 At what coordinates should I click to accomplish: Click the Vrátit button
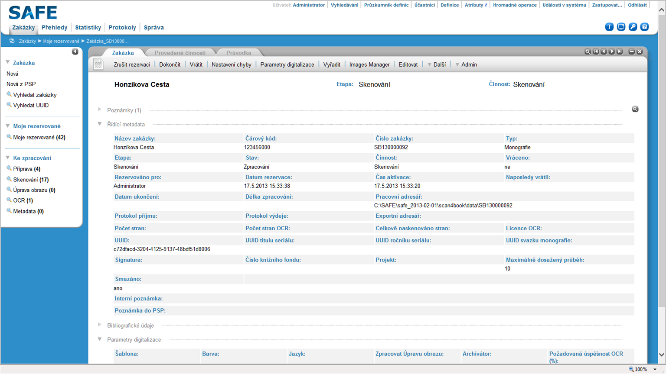[x=196, y=64]
